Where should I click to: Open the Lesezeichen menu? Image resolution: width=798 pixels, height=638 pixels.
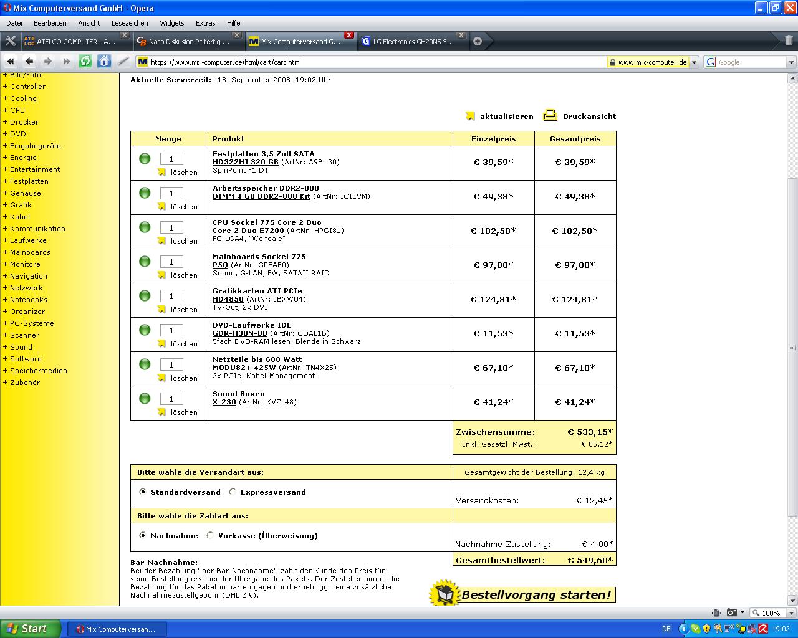tap(130, 23)
